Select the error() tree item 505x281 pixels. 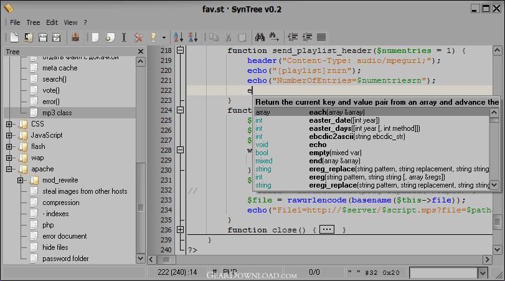pyautogui.click(x=51, y=102)
